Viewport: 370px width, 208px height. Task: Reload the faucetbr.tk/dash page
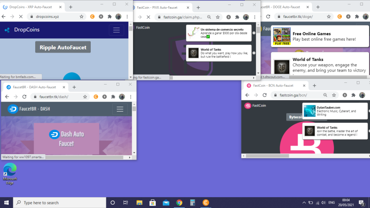(x=24, y=97)
